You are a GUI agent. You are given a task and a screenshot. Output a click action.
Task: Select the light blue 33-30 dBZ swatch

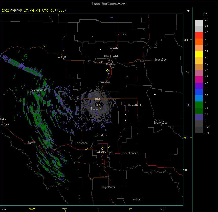click(x=199, y=98)
